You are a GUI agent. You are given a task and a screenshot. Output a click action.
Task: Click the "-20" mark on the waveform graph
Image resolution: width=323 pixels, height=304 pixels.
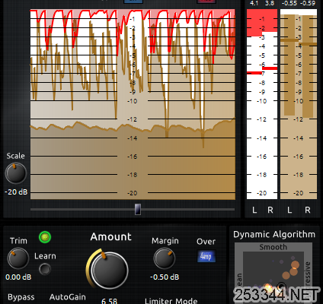tap(133, 193)
